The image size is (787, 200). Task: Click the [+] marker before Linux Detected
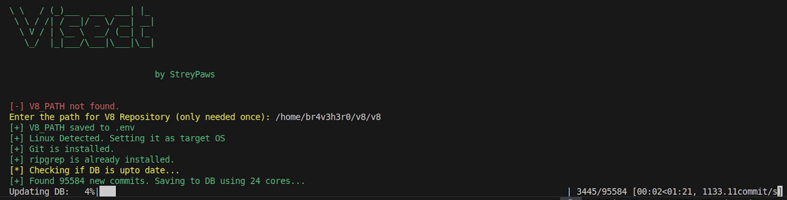click(17, 139)
